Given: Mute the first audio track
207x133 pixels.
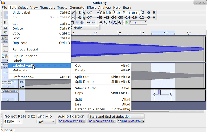Looking at the screenshot, I should point(5,41).
